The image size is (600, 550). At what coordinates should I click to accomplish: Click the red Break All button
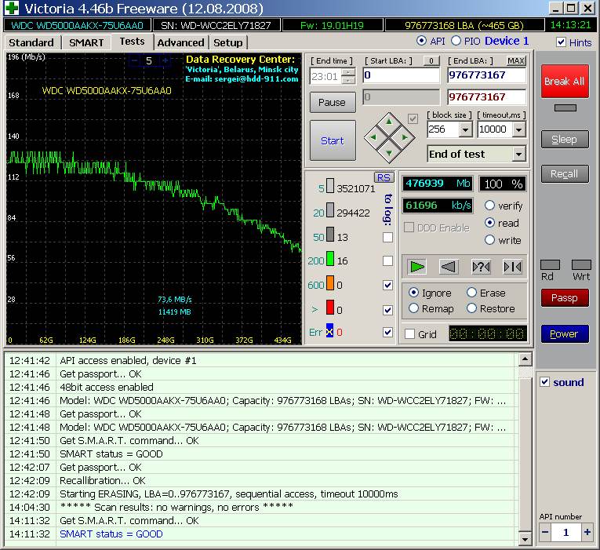565,81
